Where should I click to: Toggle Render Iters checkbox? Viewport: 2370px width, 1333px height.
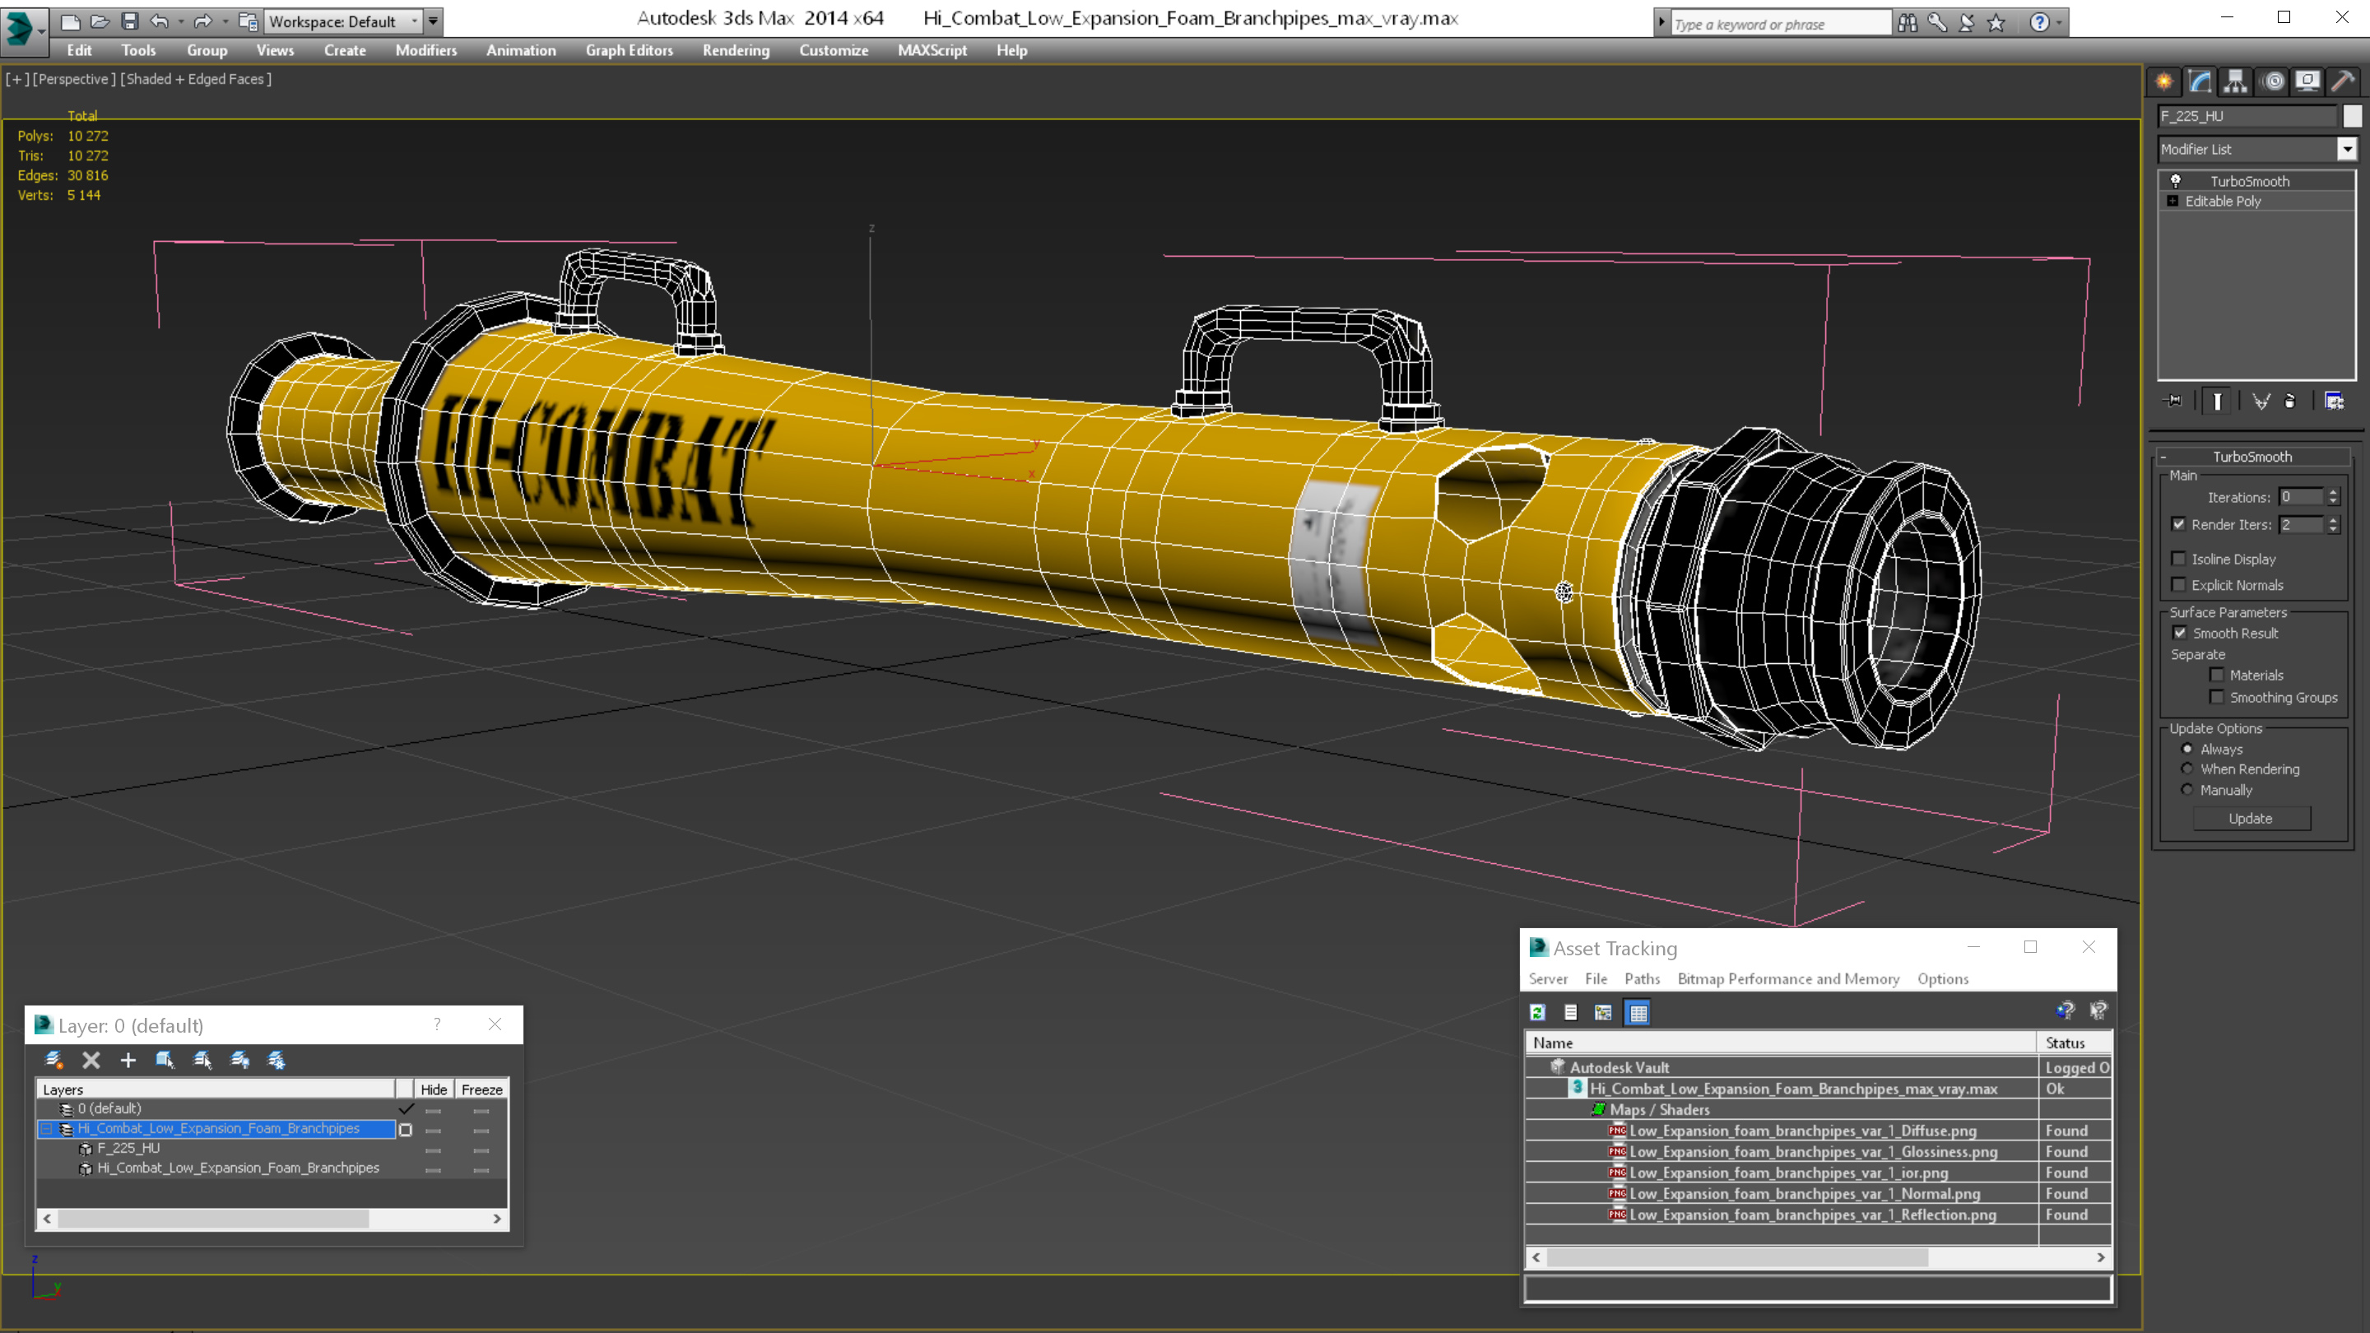click(2178, 523)
